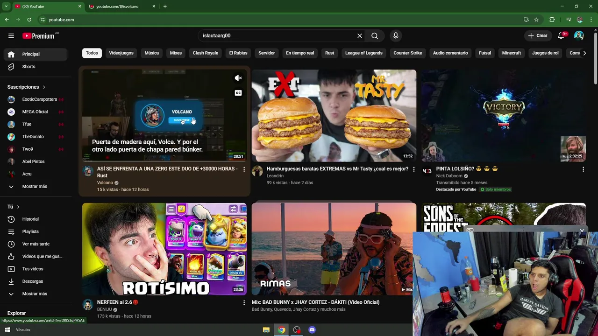Image resolution: width=598 pixels, height=336 pixels.
Task: Open MEGA Oficial subscription channel
Action: coord(36,112)
